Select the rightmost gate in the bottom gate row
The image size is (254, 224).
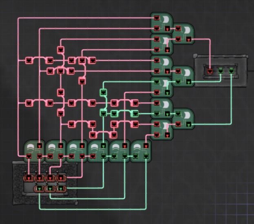click(141, 151)
